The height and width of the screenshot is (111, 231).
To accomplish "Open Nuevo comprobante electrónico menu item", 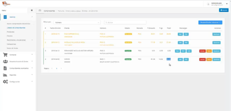I will click(19, 24).
